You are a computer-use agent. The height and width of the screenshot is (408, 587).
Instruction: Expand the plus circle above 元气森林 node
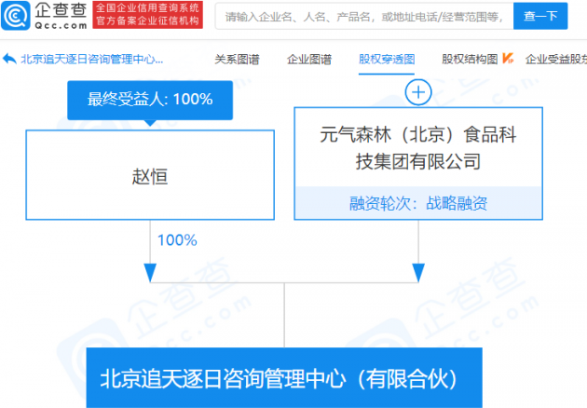tap(418, 92)
